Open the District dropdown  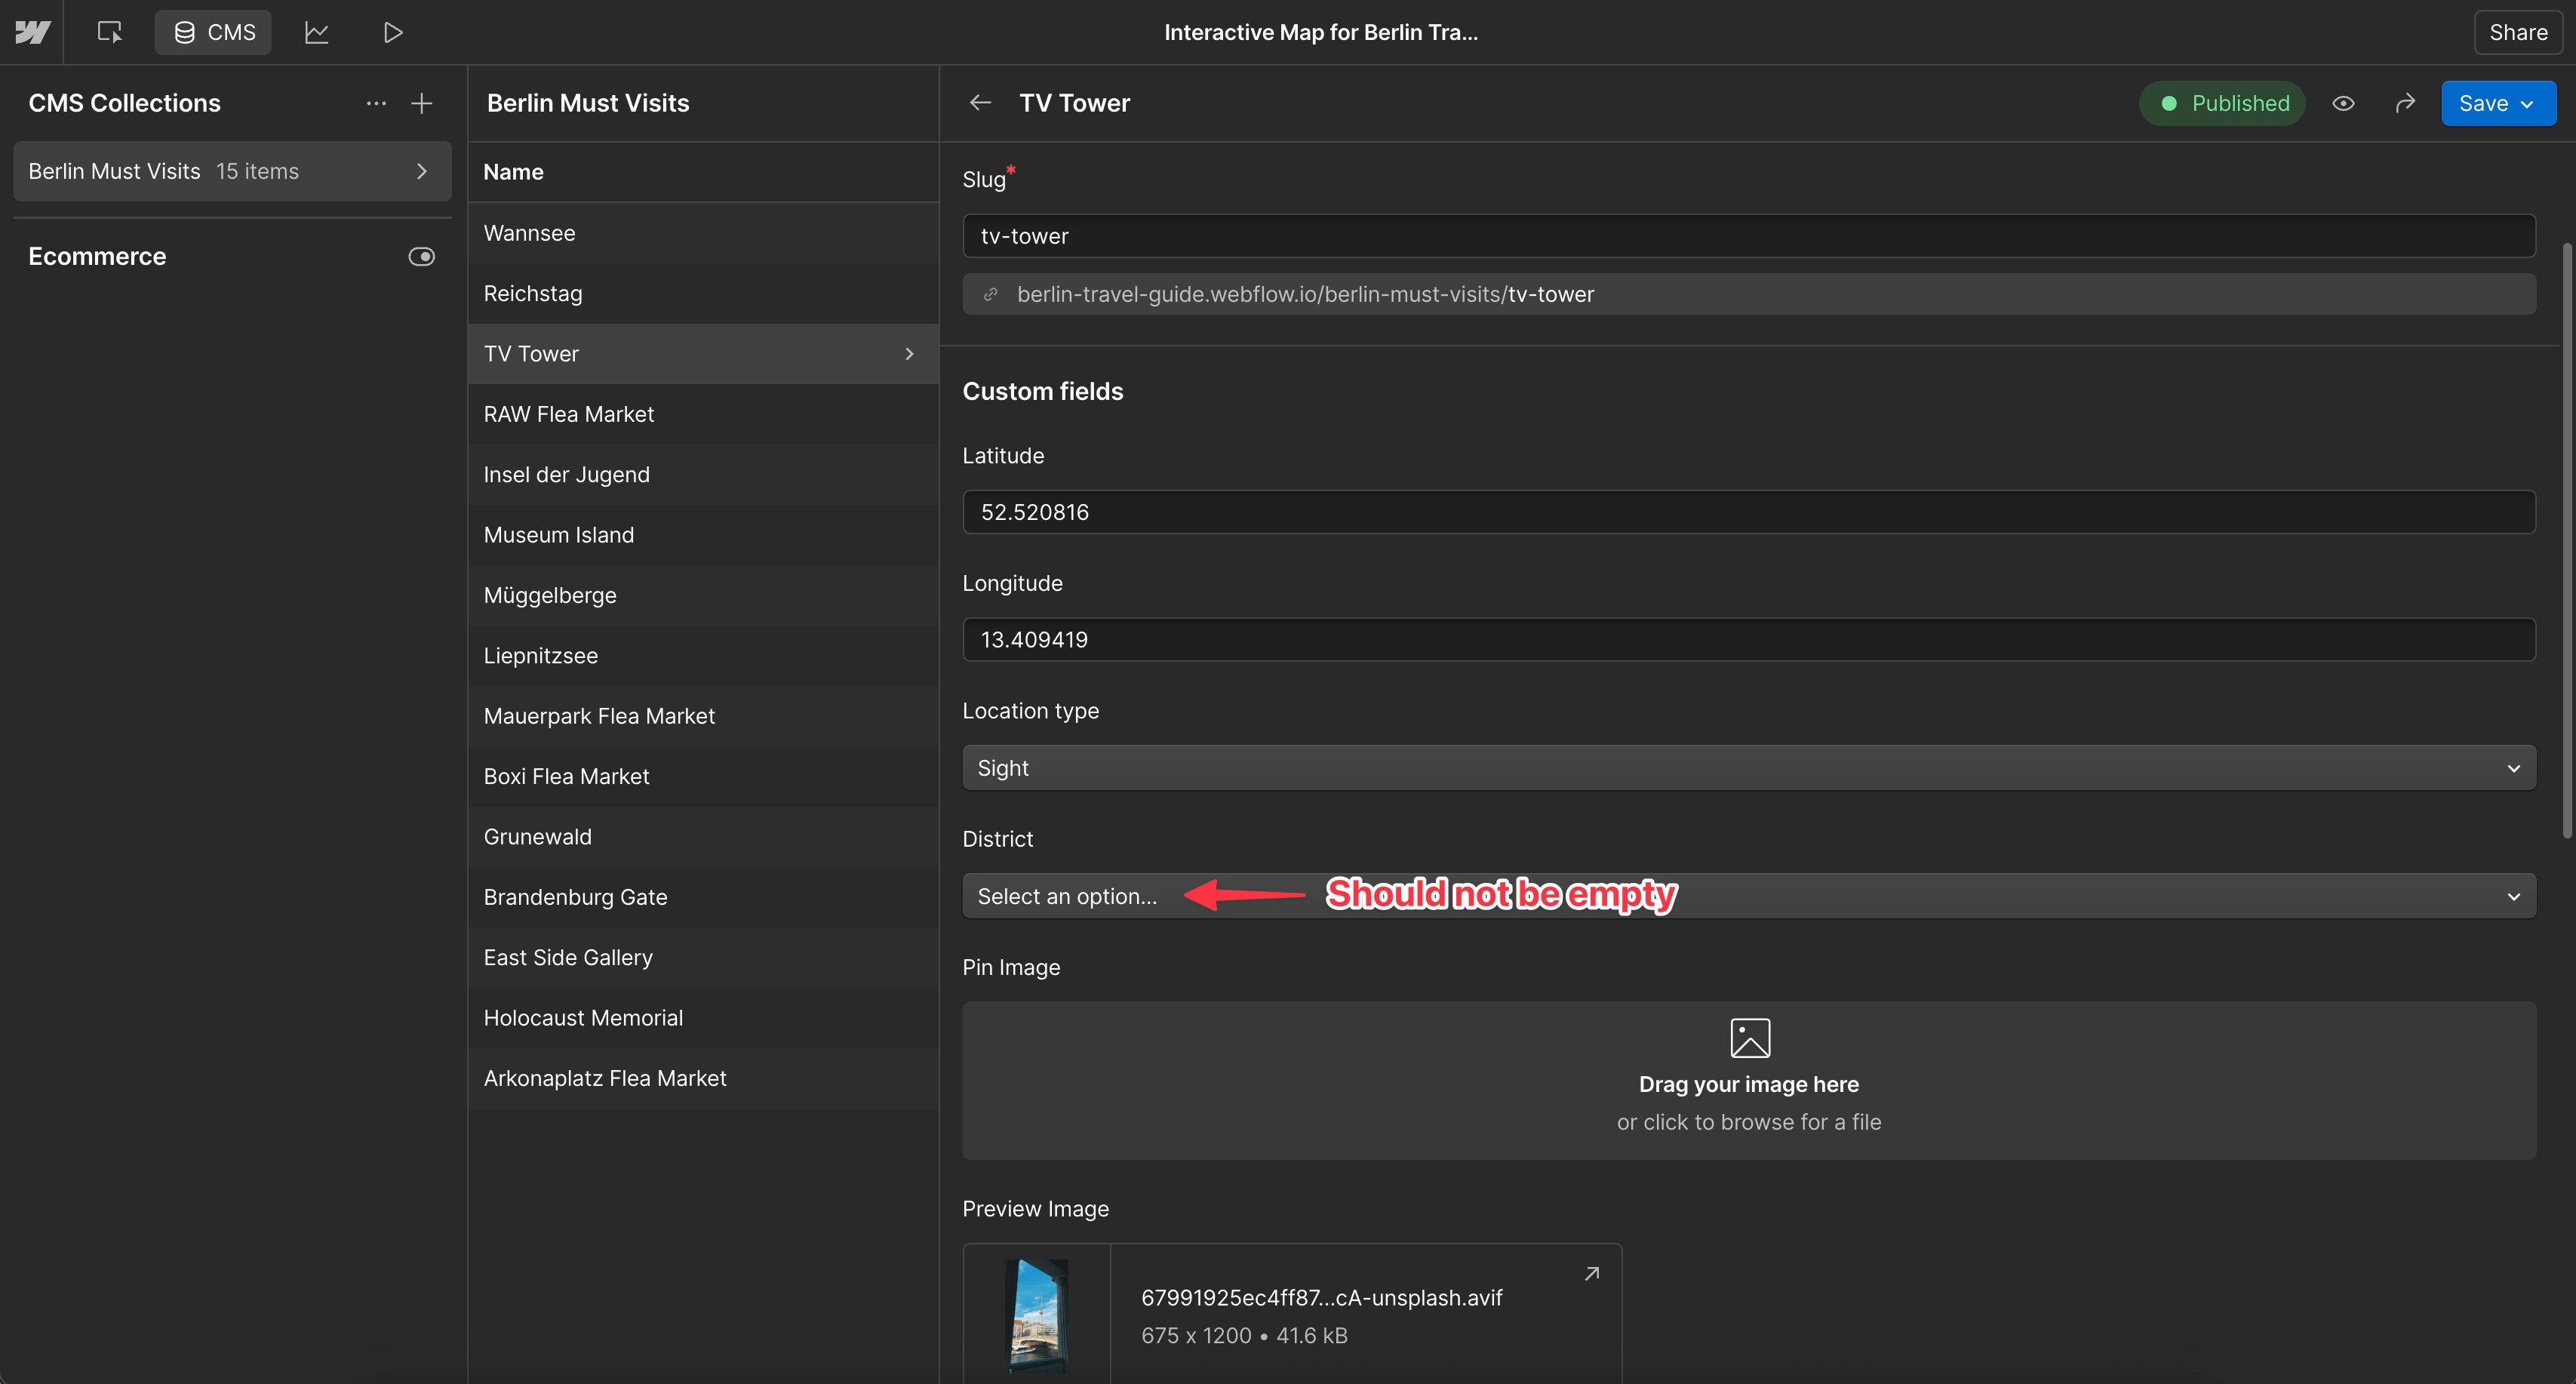click(1748, 896)
